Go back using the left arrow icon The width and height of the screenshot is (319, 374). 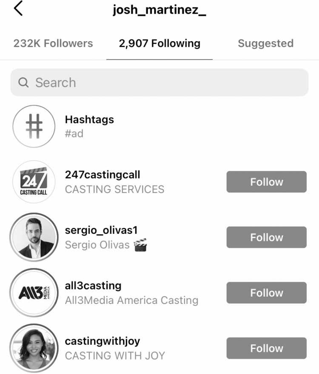(x=18, y=8)
